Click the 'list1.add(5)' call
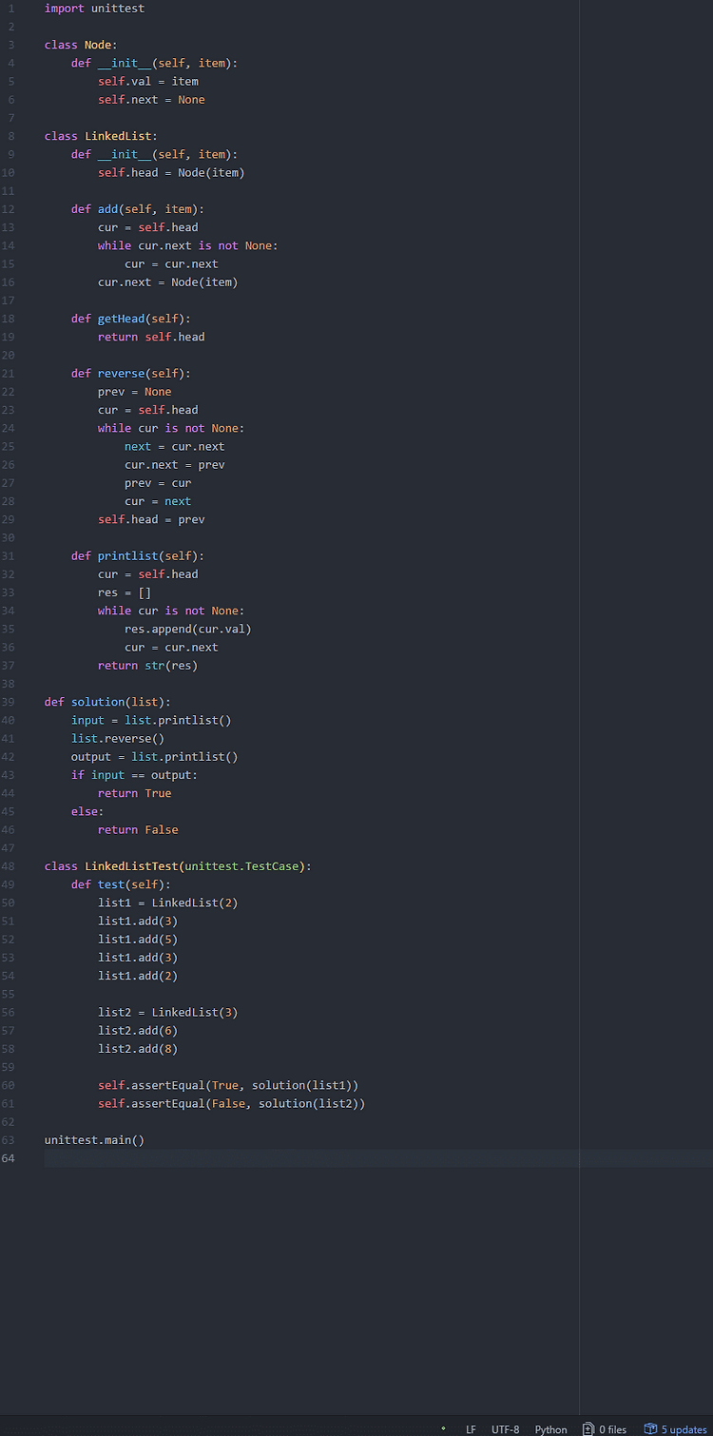Screen dimensions: 713x1436 138,940
